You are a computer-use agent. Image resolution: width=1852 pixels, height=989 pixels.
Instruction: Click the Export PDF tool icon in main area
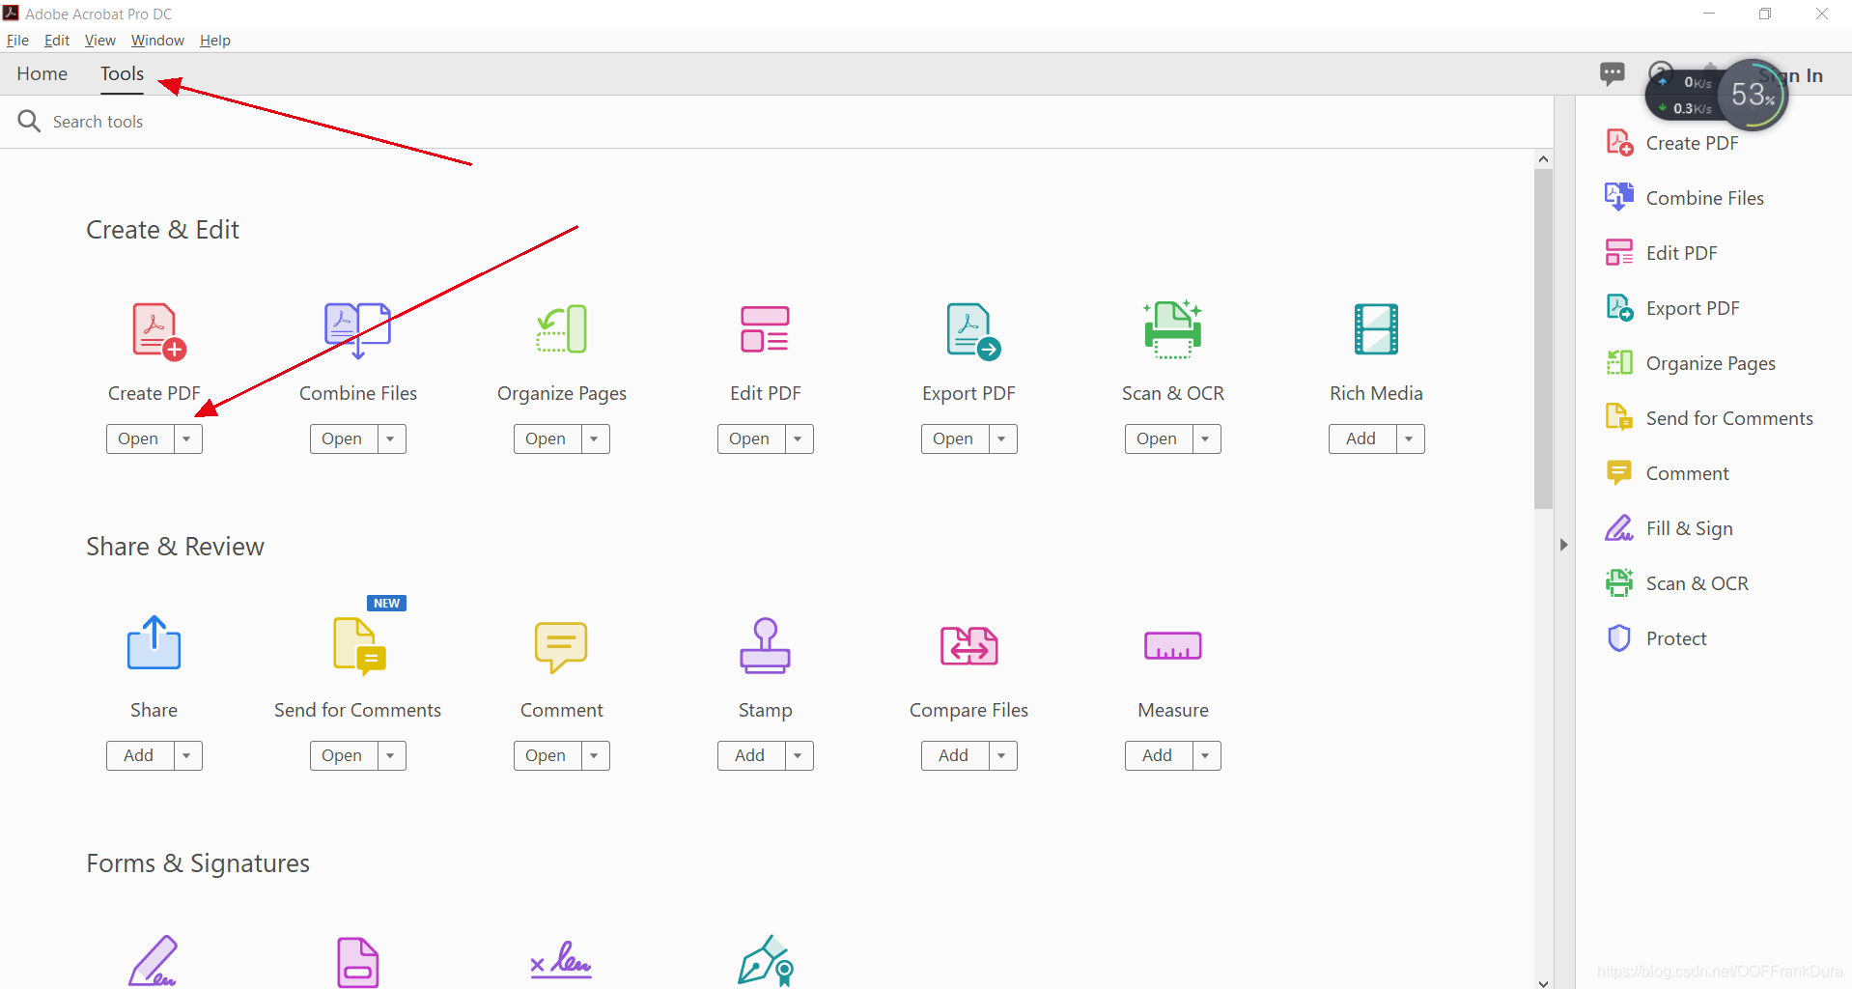[972, 331]
